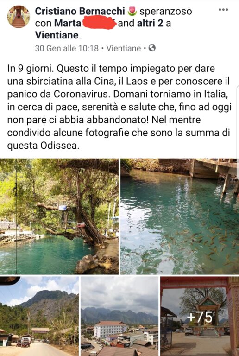Click the '30 Gen alle 10:18' timestamp

click(67, 48)
